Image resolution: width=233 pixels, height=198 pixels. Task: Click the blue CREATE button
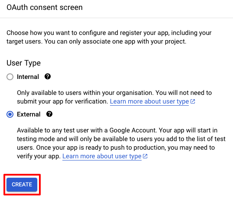[x=22, y=185]
